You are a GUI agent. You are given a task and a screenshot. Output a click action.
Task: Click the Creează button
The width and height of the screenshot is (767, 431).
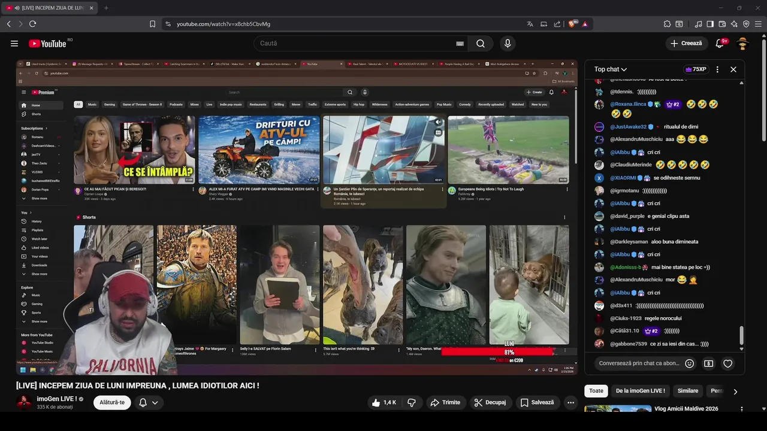pos(687,43)
